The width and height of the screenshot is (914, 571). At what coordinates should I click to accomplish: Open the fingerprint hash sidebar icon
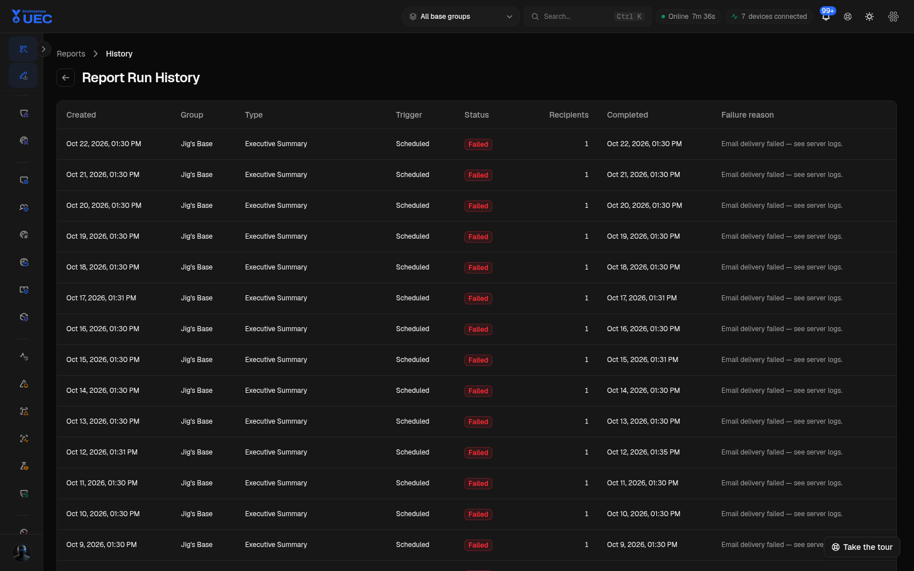[24, 235]
